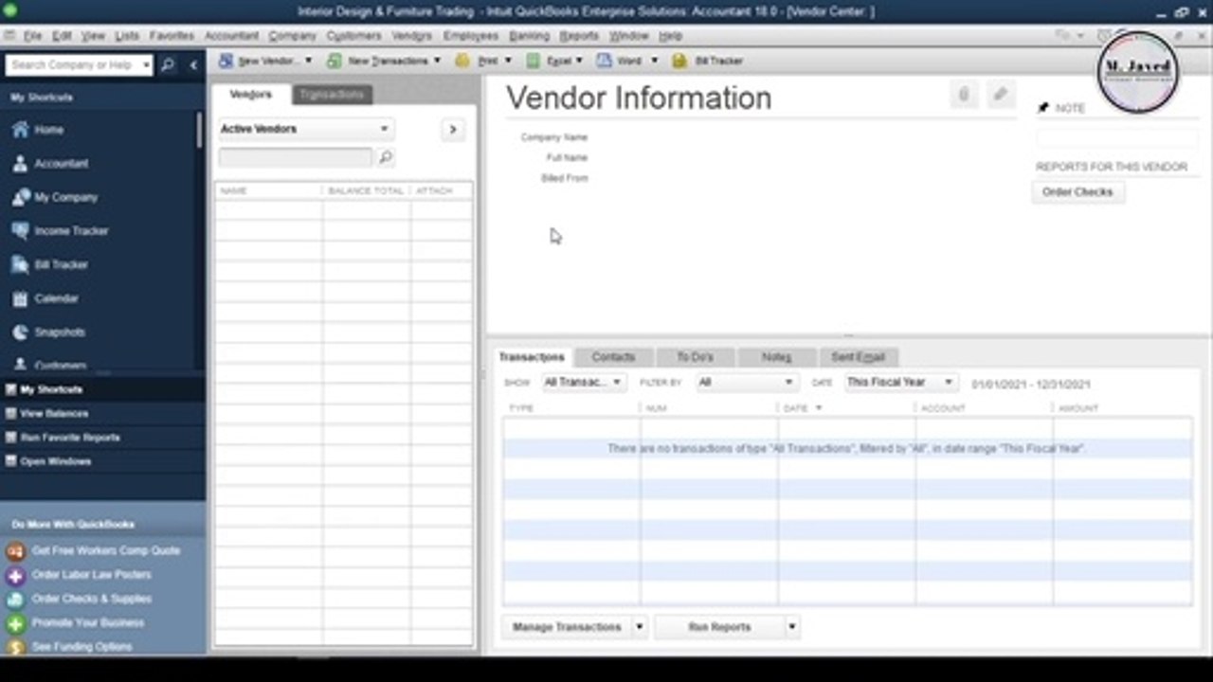Open the Show All Transactions dropdown

(x=583, y=383)
